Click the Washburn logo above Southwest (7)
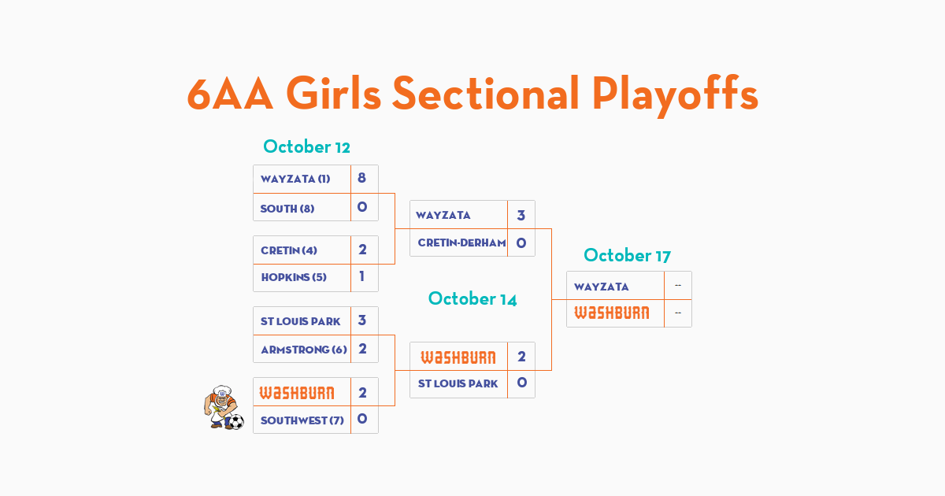The width and height of the screenshot is (945, 496). (x=297, y=393)
